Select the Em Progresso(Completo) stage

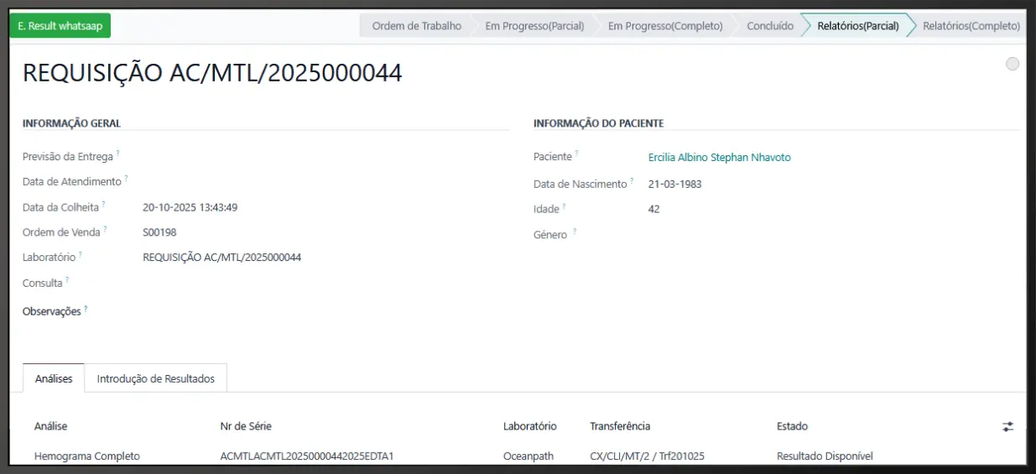point(664,26)
